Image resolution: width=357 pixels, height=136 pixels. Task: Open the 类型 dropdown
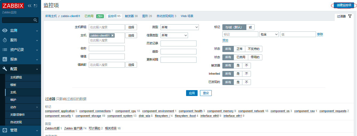click(x=180, y=27)
